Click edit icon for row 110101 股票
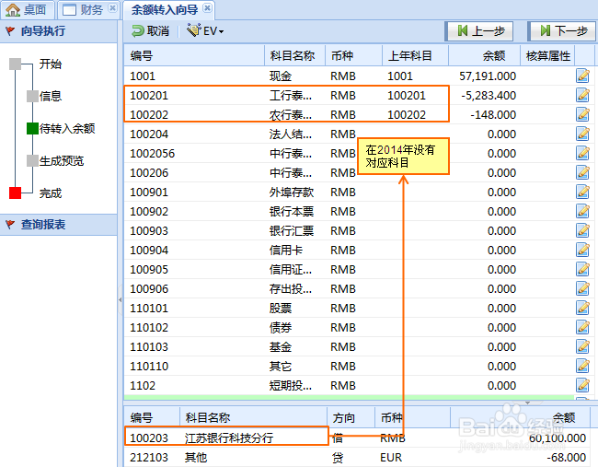598x467 pixels. pyautogui.click(x=582, y=308)
